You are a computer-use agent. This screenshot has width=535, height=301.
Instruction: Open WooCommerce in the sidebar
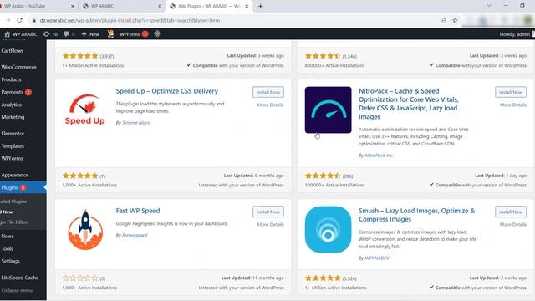click(x=18, y=67)
